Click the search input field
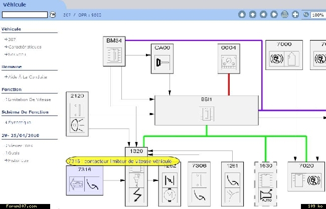The height and width of the screenshot is (209, 326). click(x=25, y=14)
